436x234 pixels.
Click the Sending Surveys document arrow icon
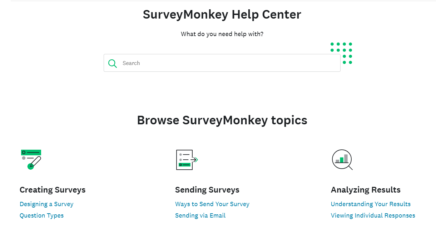(187, 160)
